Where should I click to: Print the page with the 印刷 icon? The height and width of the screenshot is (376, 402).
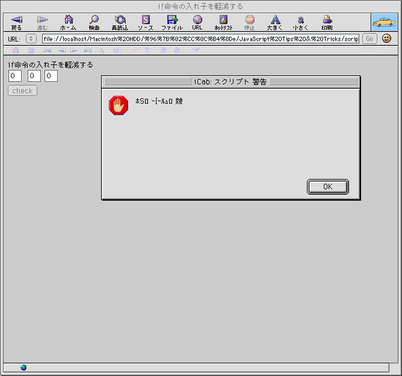(x=327, y=19)
